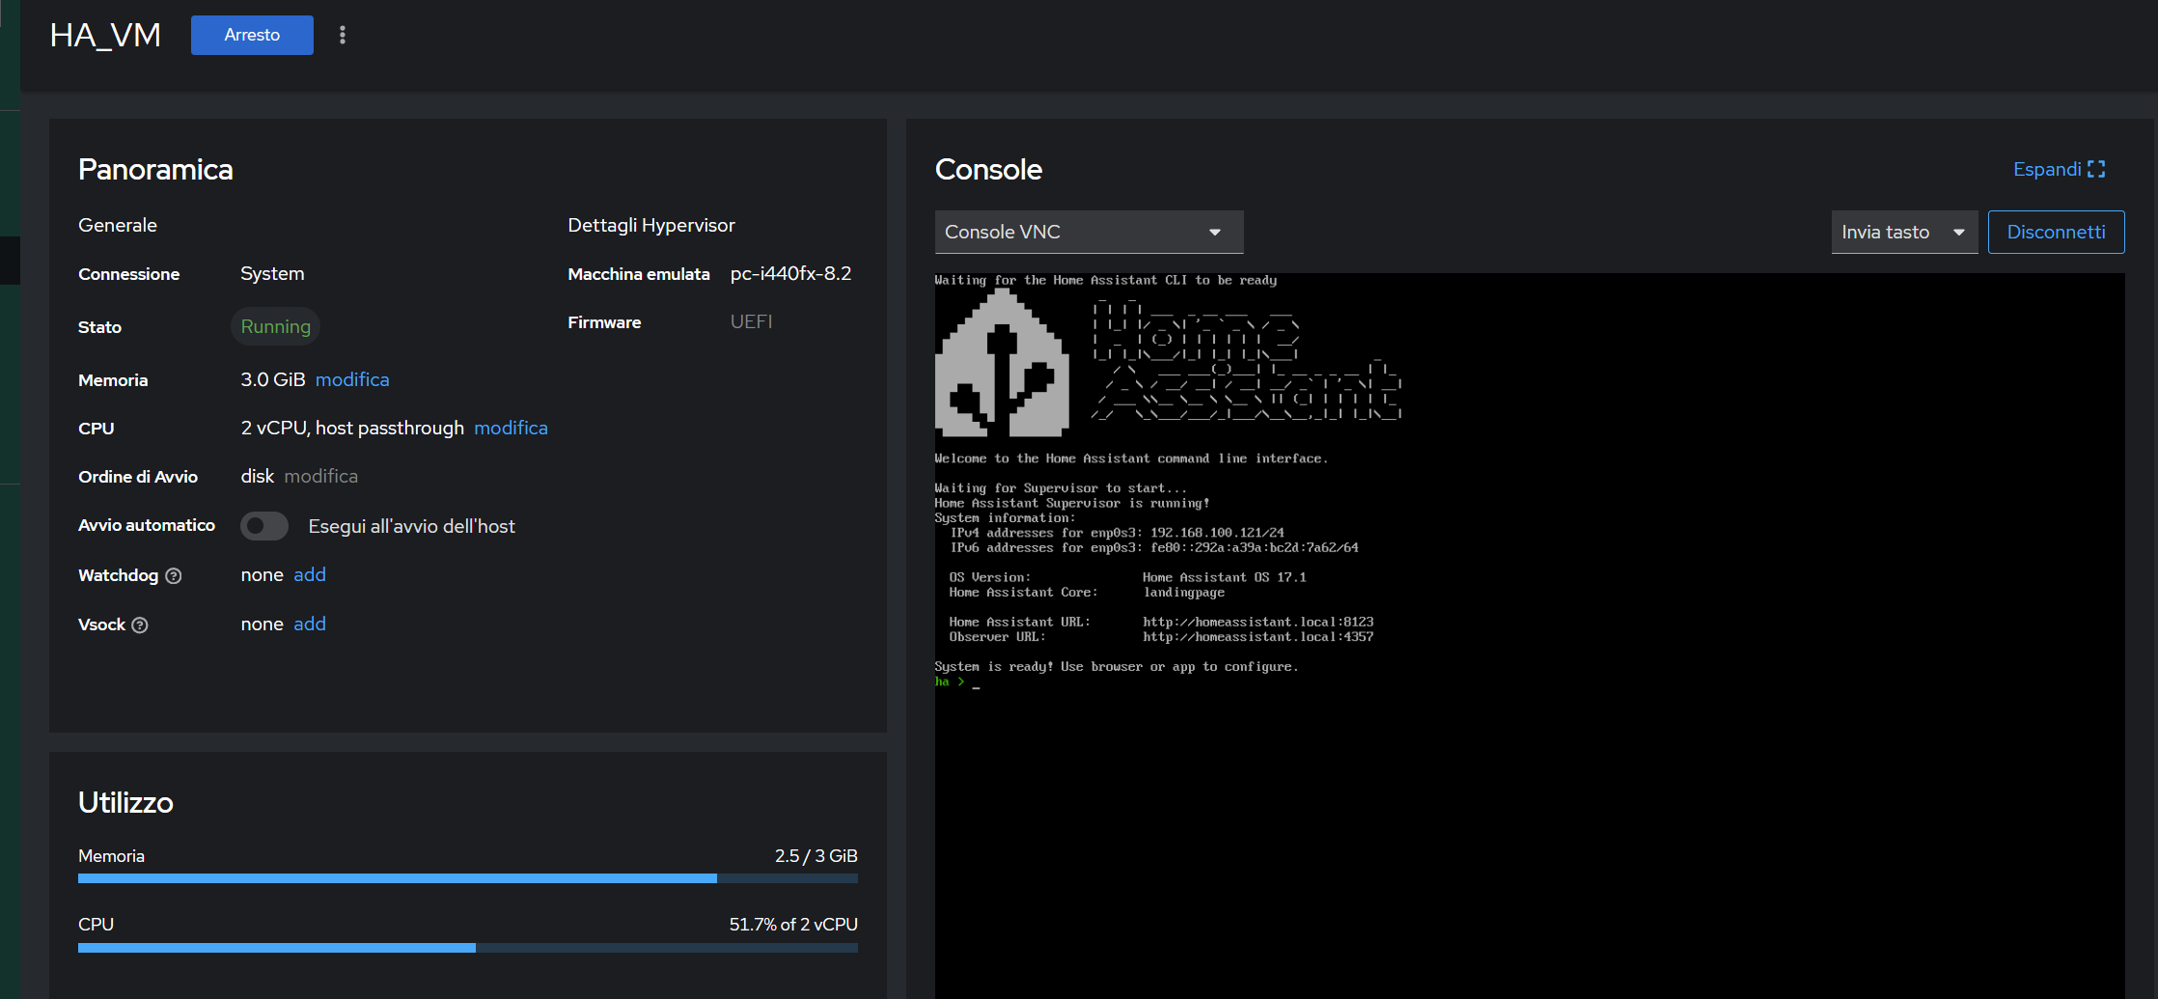Click the CPU usage progress bar

467,948
